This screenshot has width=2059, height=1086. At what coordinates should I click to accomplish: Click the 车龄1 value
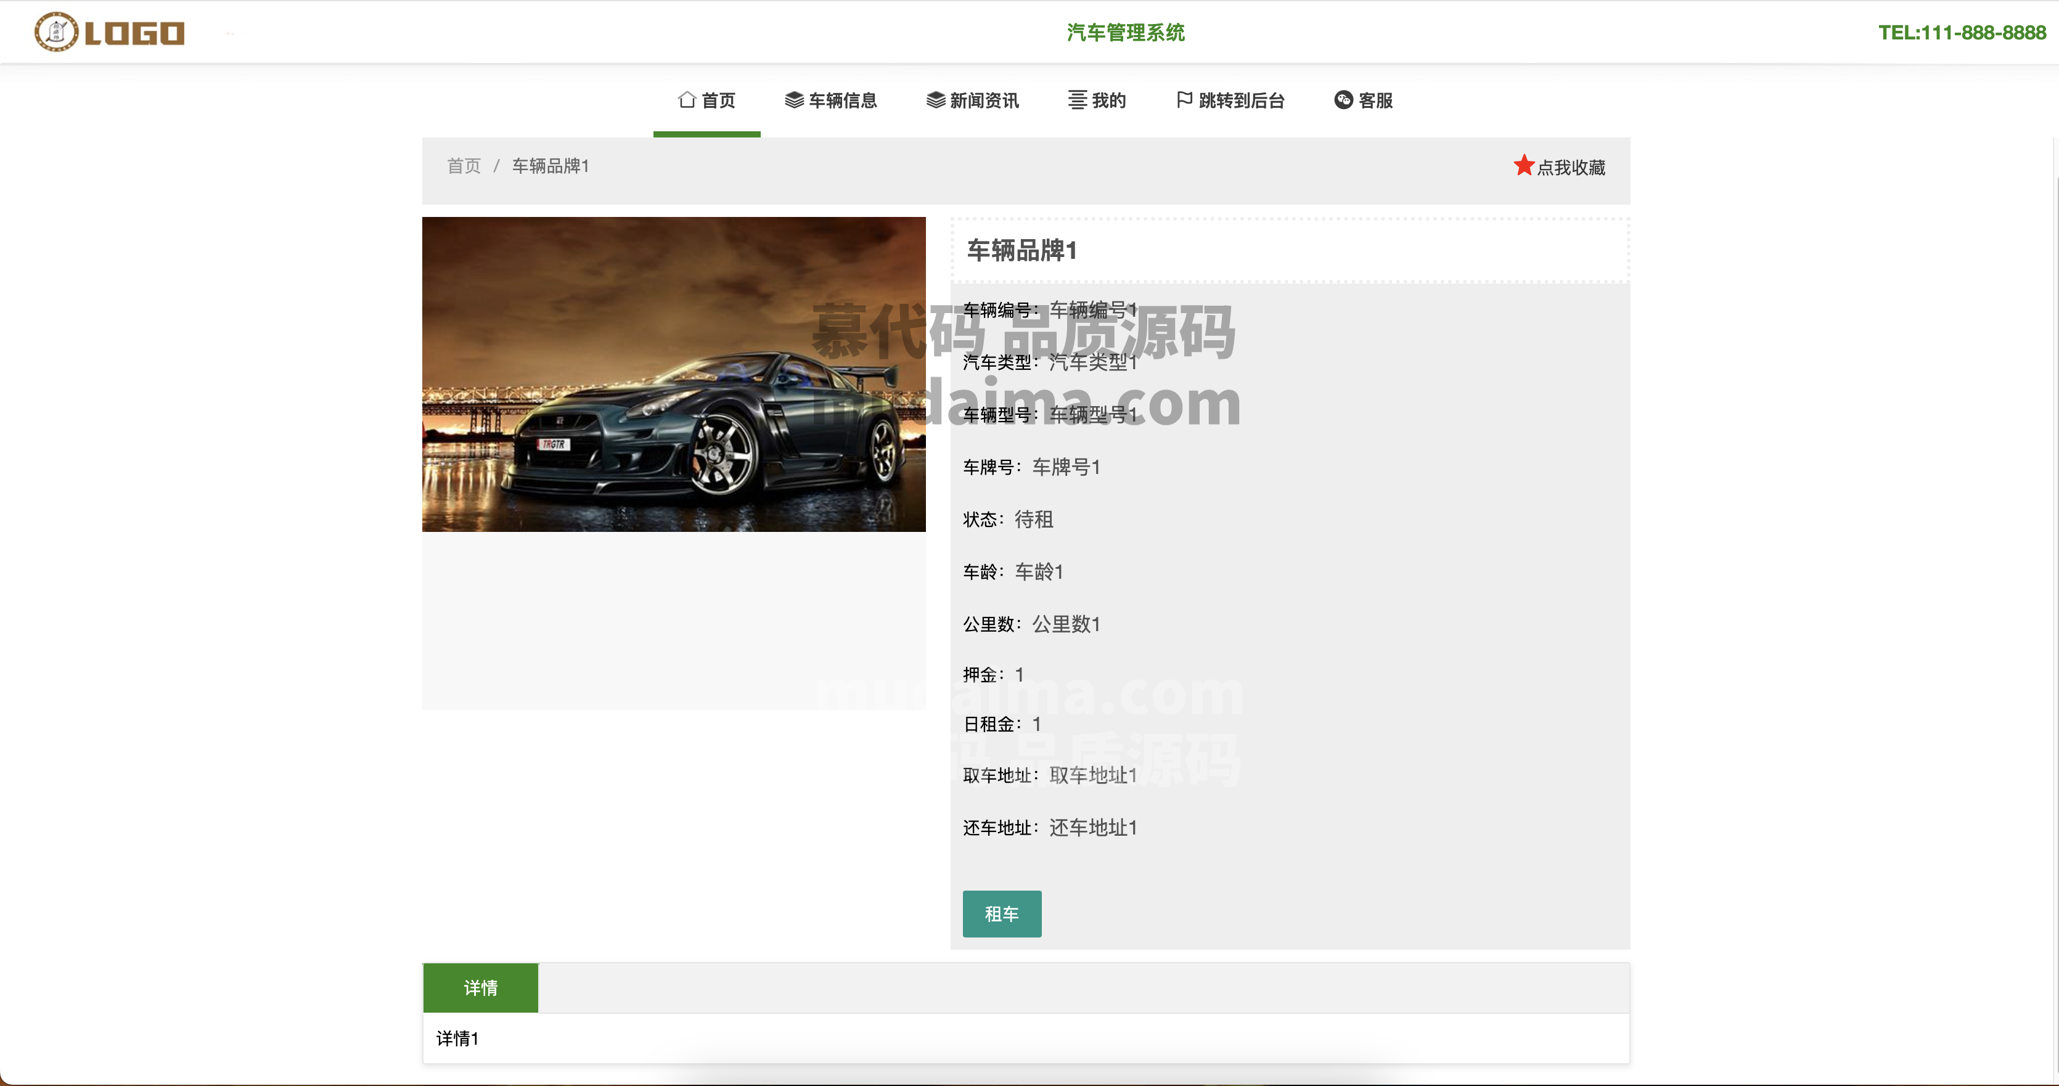(1039, 571)
